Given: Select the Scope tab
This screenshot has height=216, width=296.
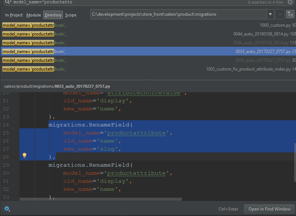Looking at the screenshot, I should pyautogui.click(x=71, y=15).
